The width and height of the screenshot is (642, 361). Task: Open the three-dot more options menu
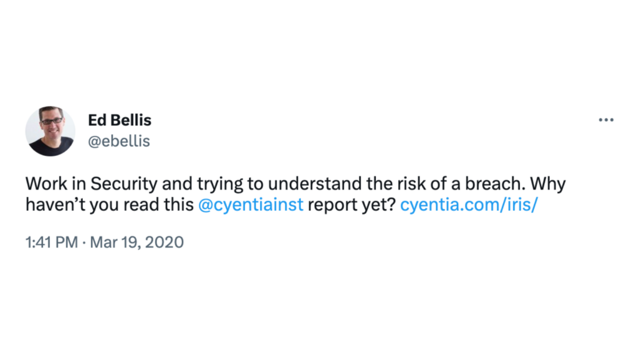606,120
